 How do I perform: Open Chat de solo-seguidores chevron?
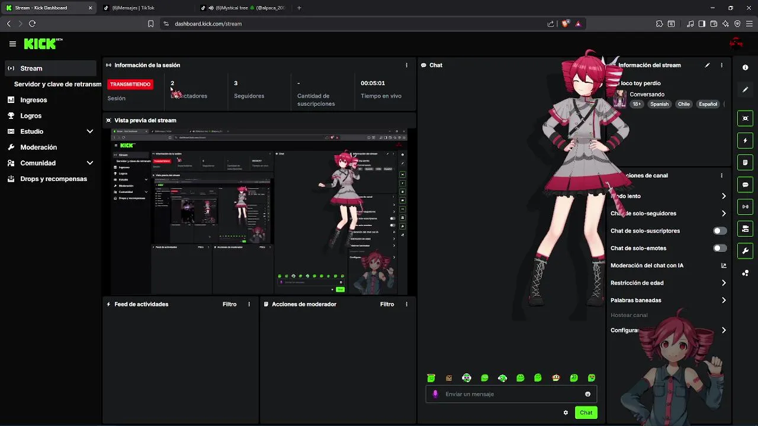[x=724, y=214]
